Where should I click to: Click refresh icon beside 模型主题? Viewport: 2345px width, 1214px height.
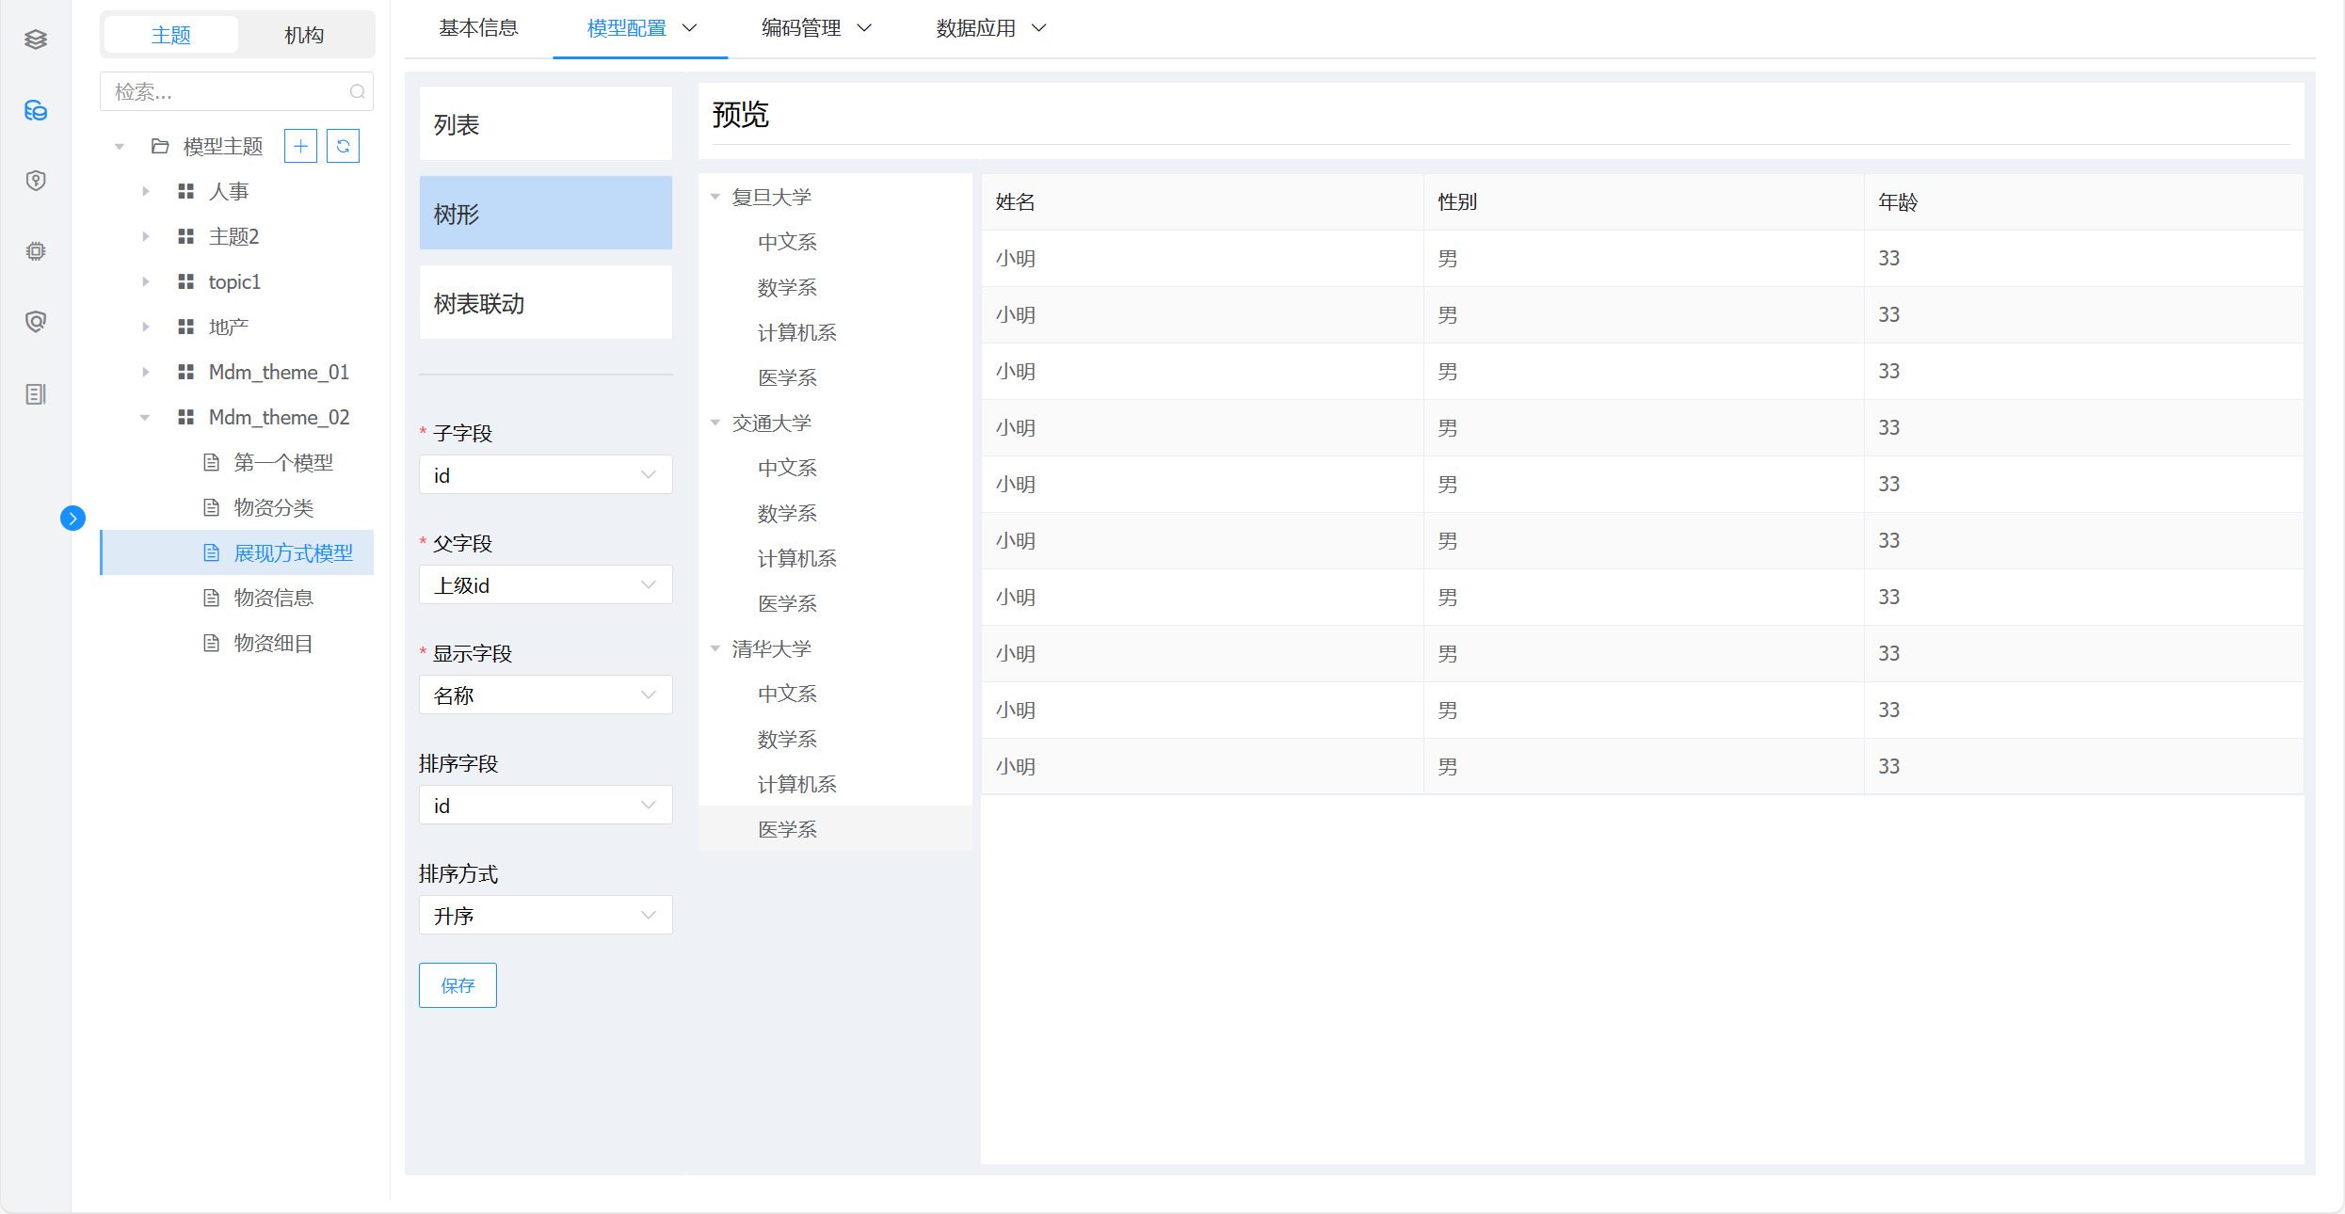pos(343,146)
